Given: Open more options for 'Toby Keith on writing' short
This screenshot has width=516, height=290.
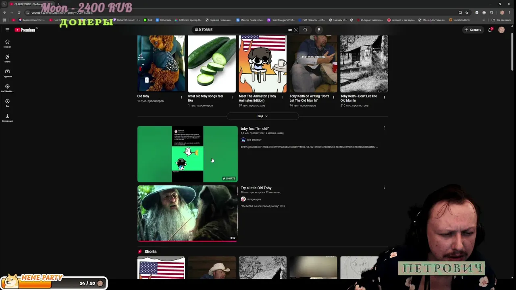Looking at the screenshot, I should pyautogui.click(x=333, y=97).
